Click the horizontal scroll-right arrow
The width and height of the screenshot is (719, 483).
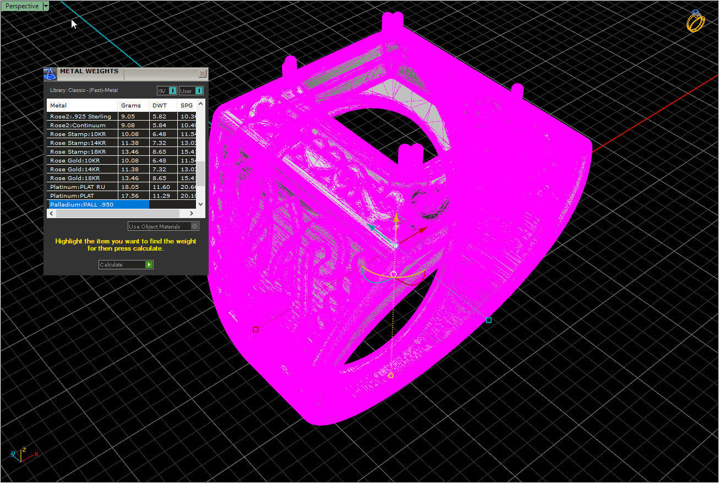point(192,213)
